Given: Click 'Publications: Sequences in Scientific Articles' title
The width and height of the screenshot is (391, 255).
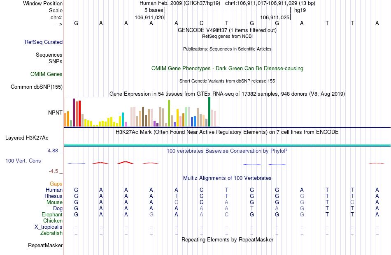Looking at the screenshot, I should [x=227, y=49].
